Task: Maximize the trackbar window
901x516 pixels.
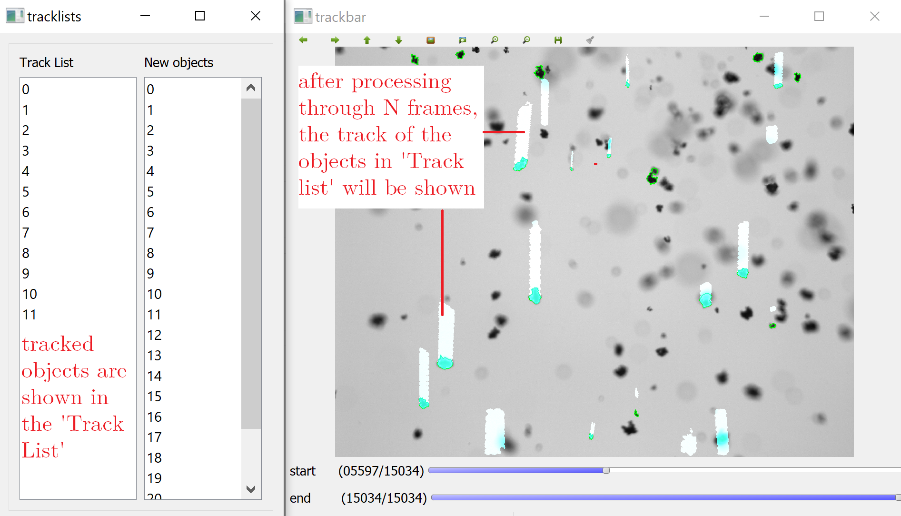Action: click(819, 16)
